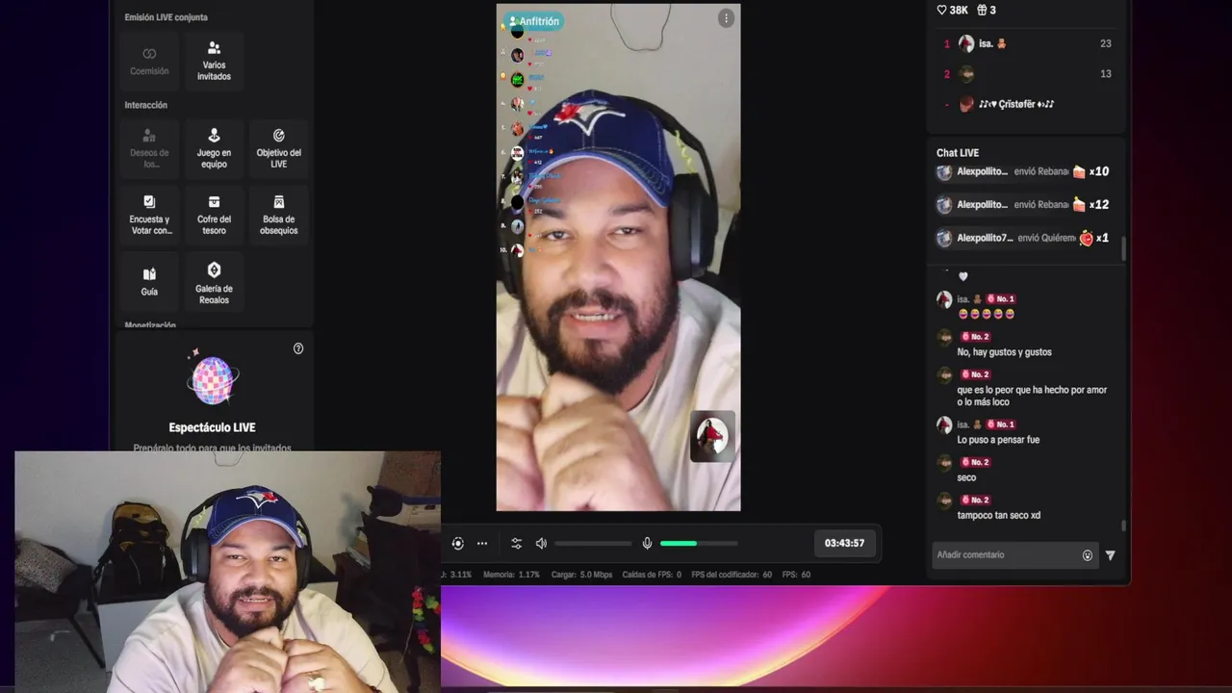Click the Chat LIVE header
Viewport: 1232px width, 693px height.
pos(958,153)
